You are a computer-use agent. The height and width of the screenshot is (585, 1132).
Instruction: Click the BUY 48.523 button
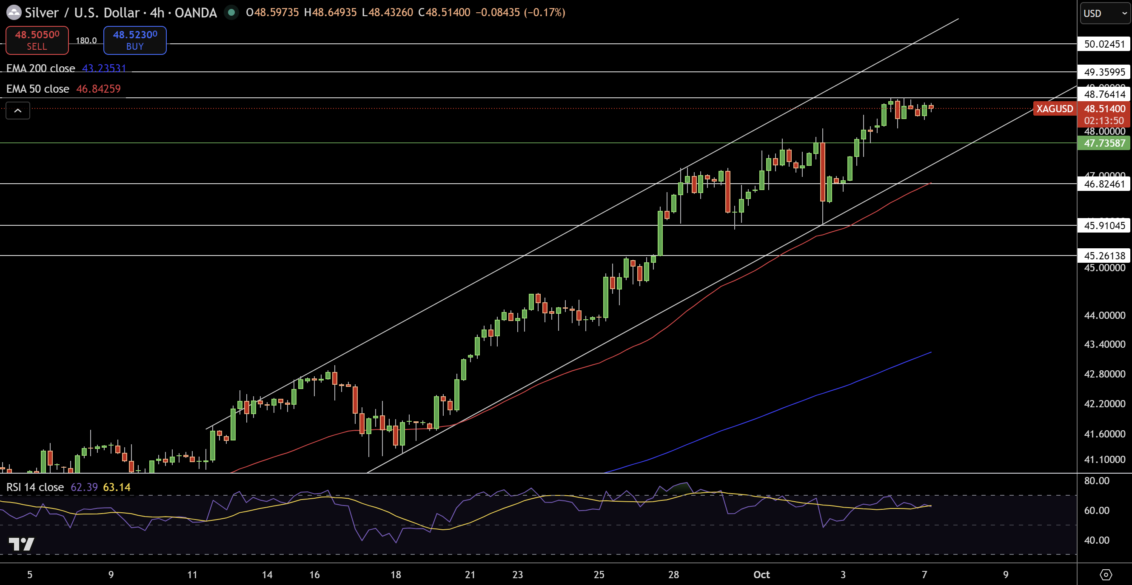tap(135, 40)
